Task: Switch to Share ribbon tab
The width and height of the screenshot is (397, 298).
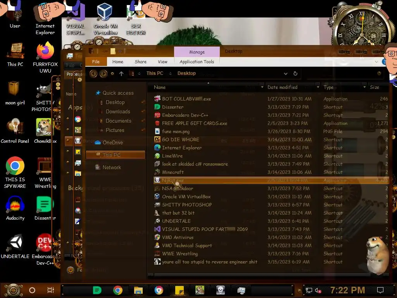Action: [140, 62]
